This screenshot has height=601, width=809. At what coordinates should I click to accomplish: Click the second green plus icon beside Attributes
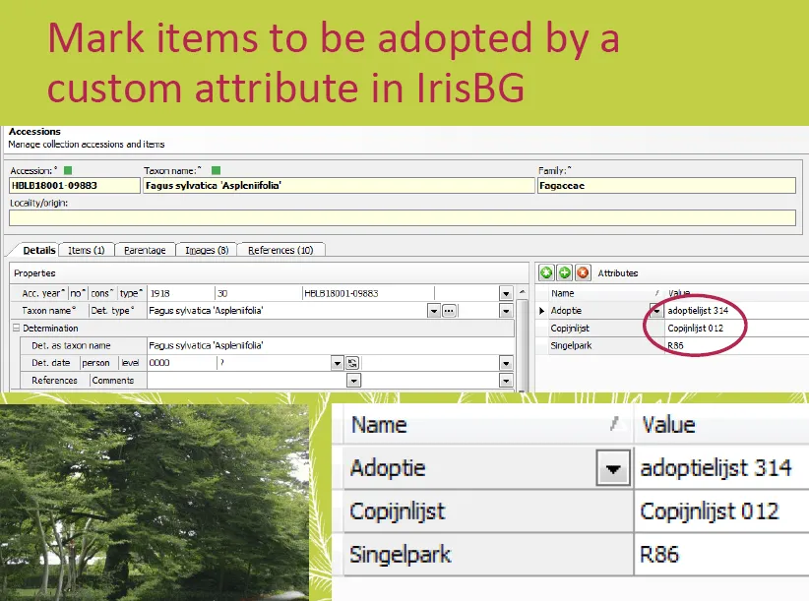[x=565, y=272]
